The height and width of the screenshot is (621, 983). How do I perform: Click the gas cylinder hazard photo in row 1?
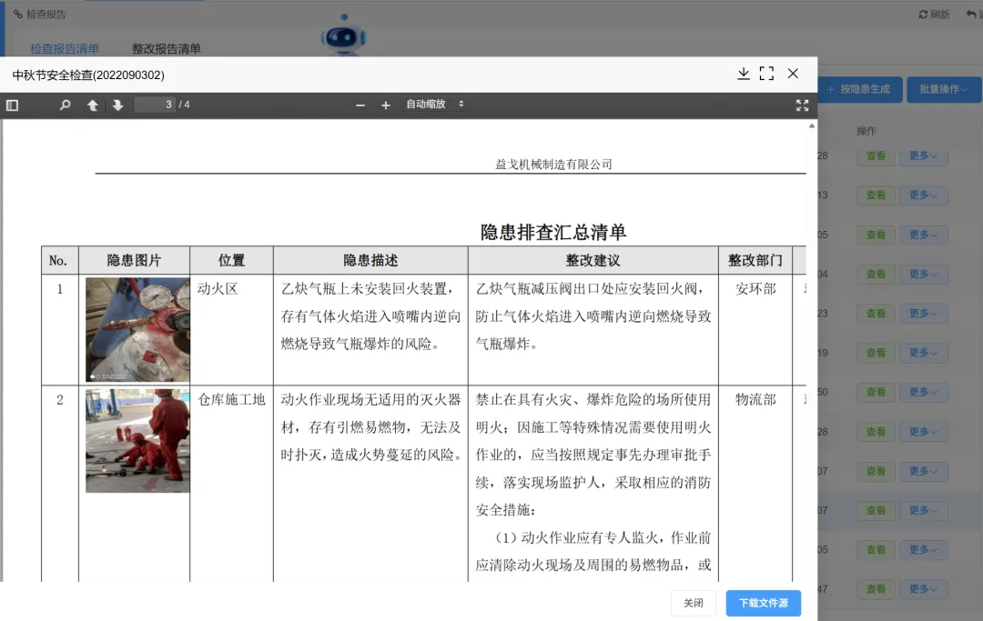[137, 329]
